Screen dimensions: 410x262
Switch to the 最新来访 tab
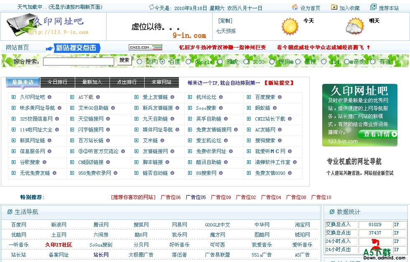23,82
